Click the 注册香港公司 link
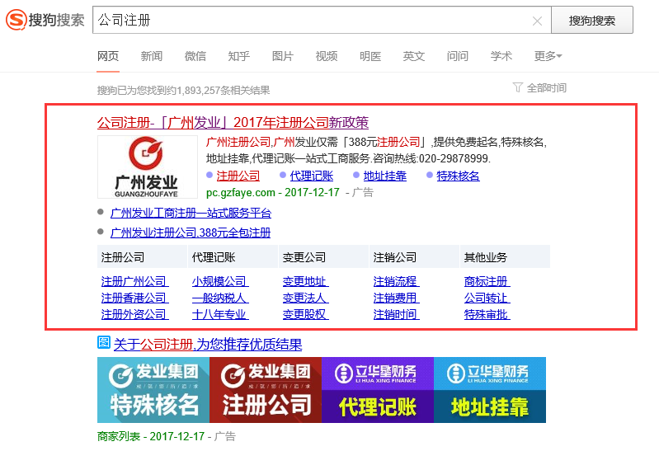The width and height of the screenshot is (659, 451). [134, 298]
